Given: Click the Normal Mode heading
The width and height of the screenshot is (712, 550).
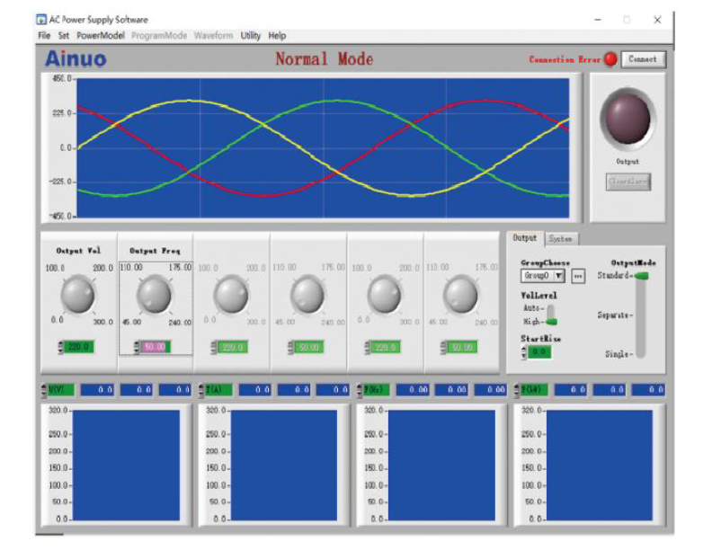Looking at the screenshot, I should [325, 59].
